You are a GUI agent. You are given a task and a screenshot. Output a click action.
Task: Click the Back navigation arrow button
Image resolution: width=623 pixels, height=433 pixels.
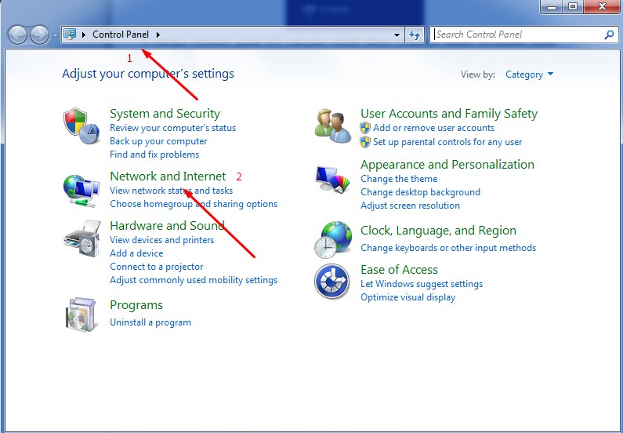click(x=17, y=35)
